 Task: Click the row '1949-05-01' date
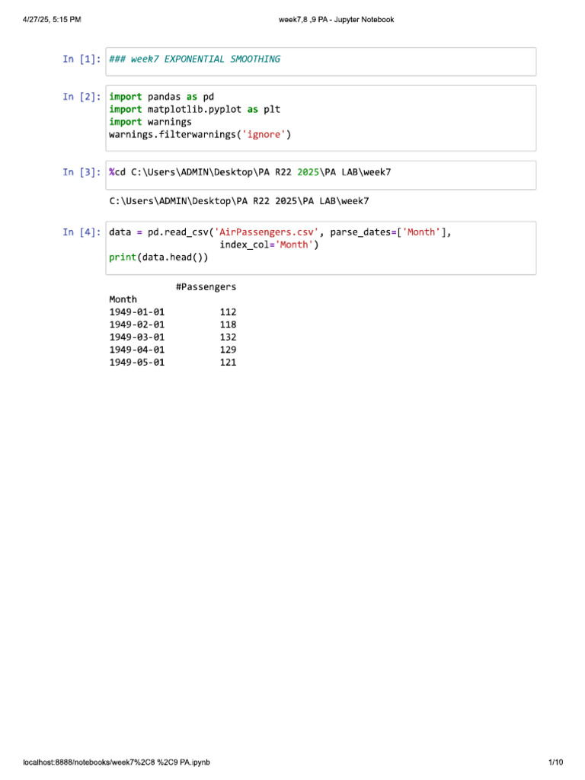coord(137,362)
